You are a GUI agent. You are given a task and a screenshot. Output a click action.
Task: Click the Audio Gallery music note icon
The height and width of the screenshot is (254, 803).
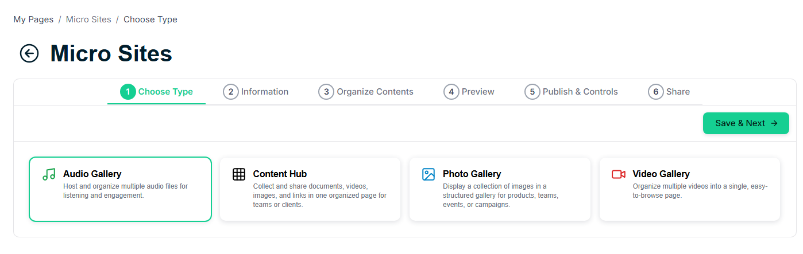49,174
